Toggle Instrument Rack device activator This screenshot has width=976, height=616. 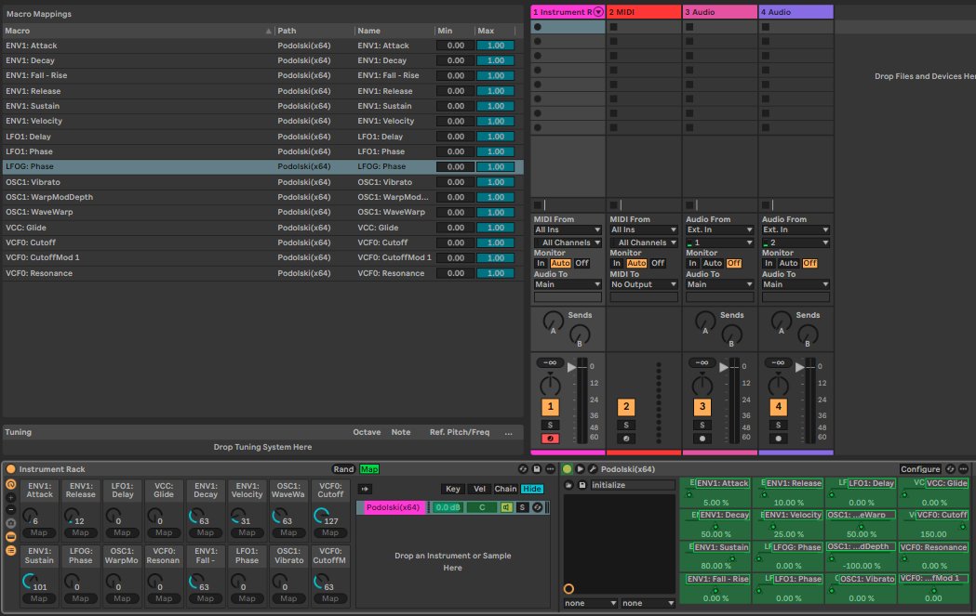(x=10, y=469)
